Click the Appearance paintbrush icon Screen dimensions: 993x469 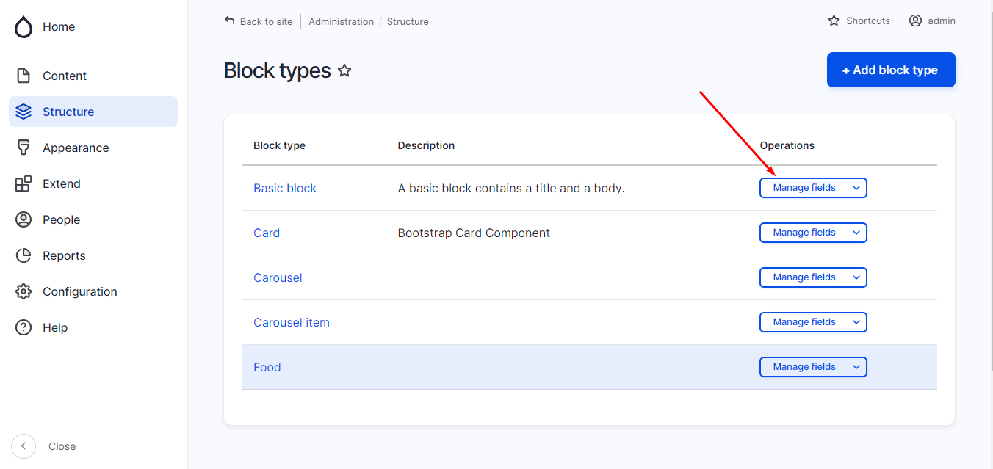click(x=24, y=148)
